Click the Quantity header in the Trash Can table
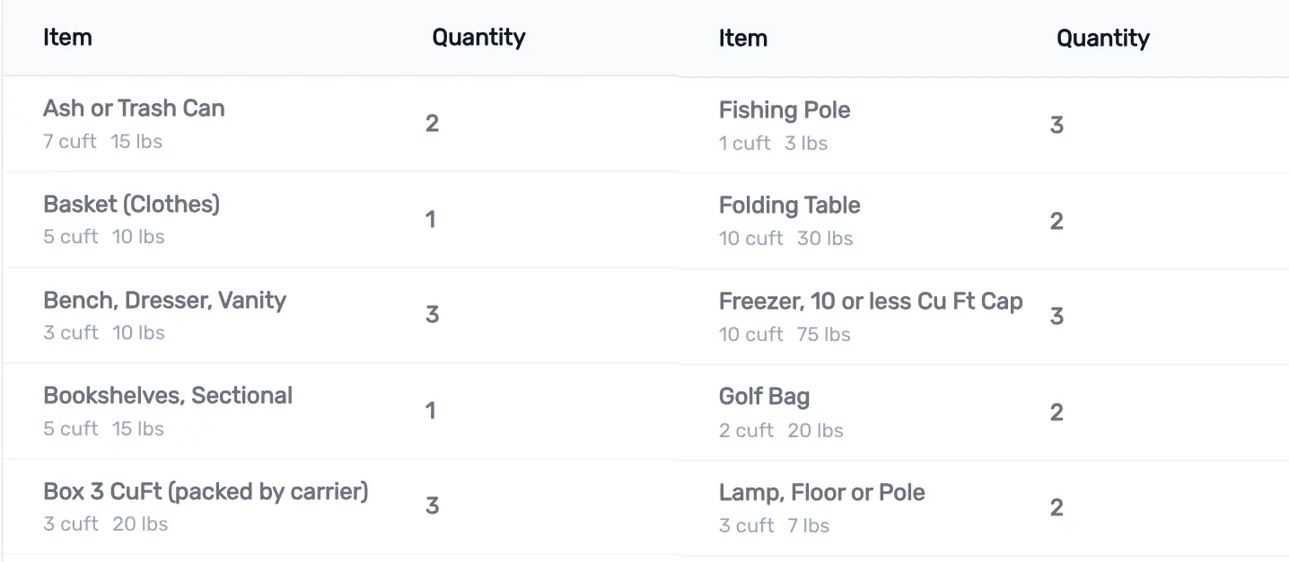 click(478, 38)
